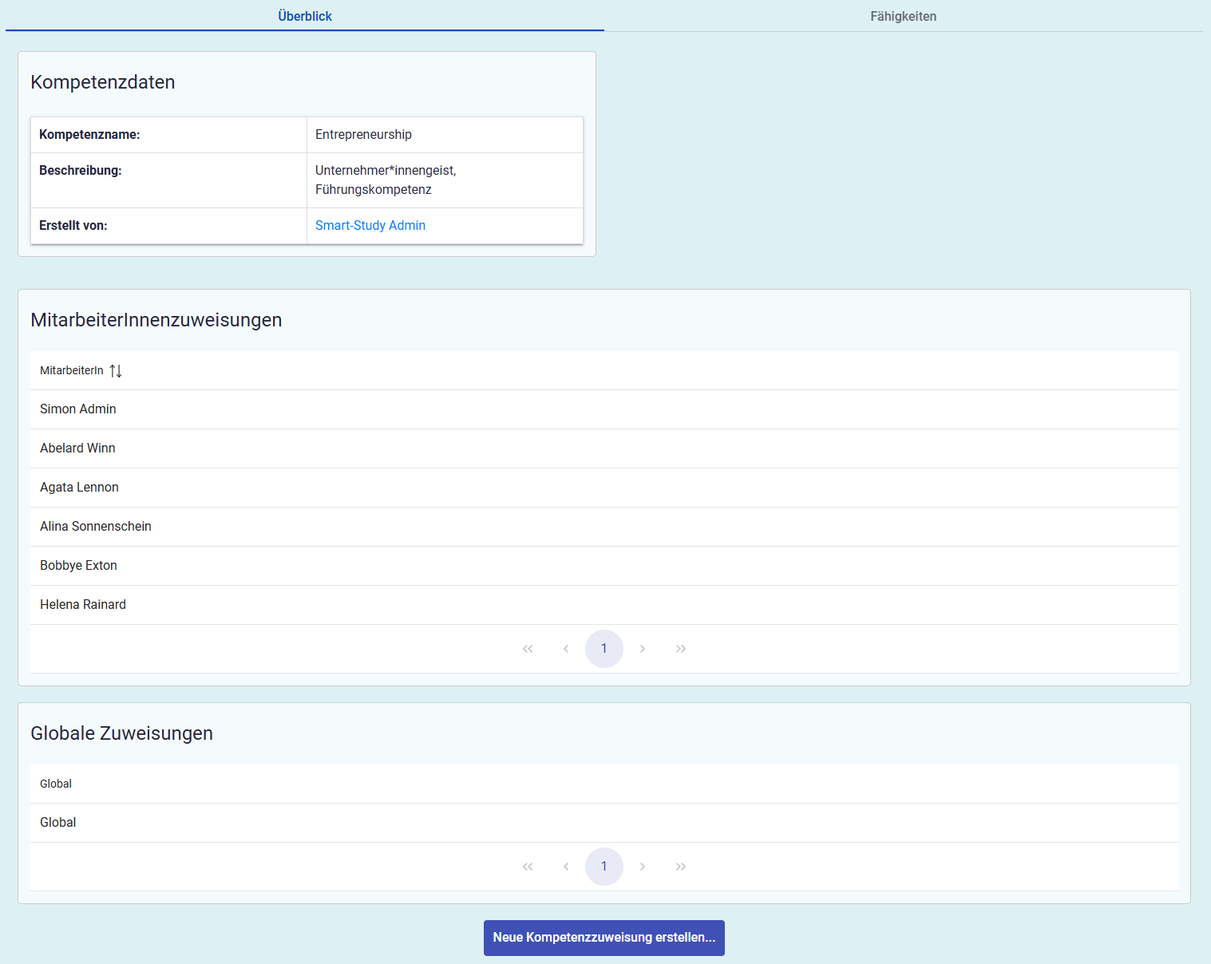This screenshot has height=964, width=1211.
Task: Select the Überblick tab
Action: coord(305,16)
